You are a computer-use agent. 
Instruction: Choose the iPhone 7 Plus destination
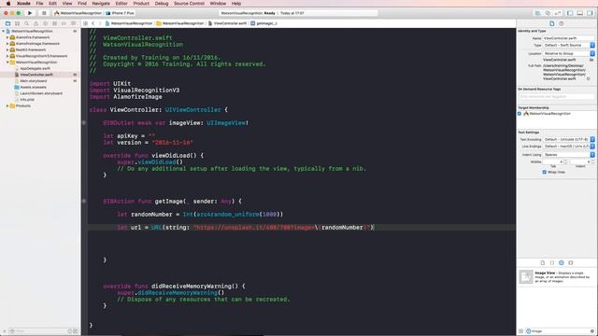tap(121, 13)
